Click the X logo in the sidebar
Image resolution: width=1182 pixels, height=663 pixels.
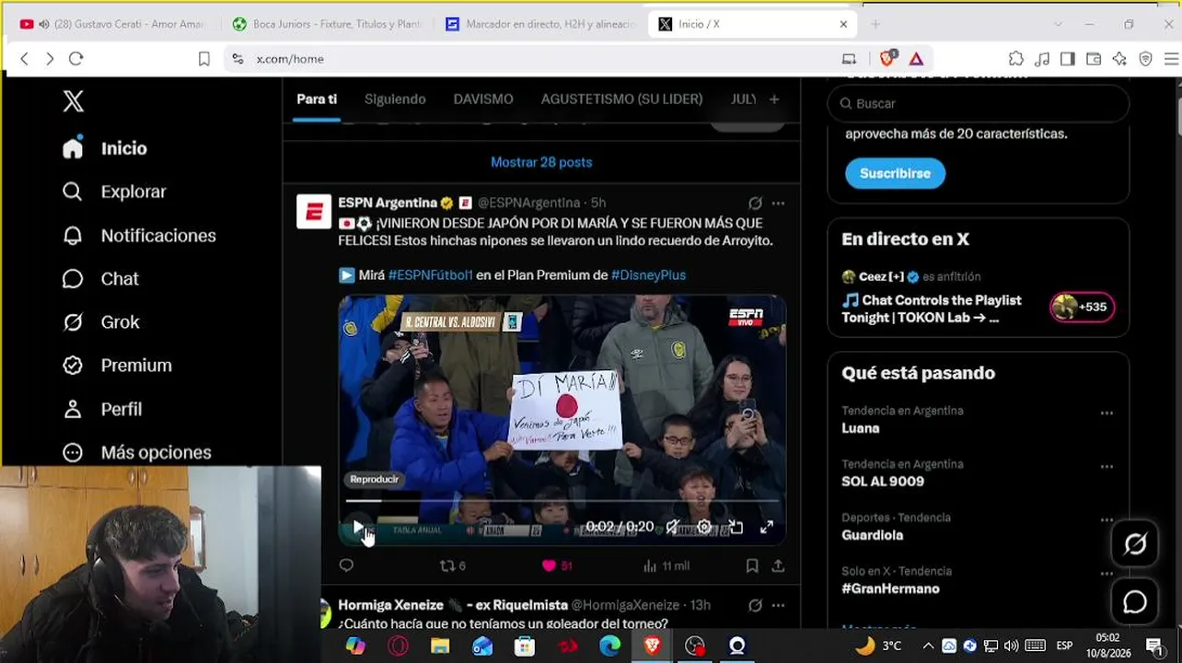pyautogui.click(x=73, y=101)
